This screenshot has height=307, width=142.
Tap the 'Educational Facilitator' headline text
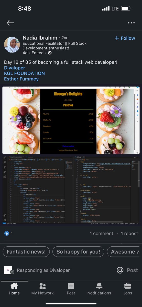click(x=55, y=46)
